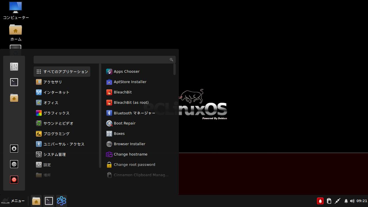Open Boot Repair tool
Screen dimensions: 368x207
pos(124,123)
